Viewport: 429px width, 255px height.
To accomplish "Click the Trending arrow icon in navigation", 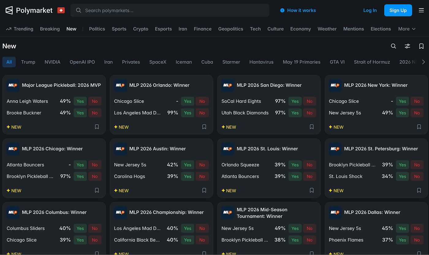I will click(x=9, y=29).
